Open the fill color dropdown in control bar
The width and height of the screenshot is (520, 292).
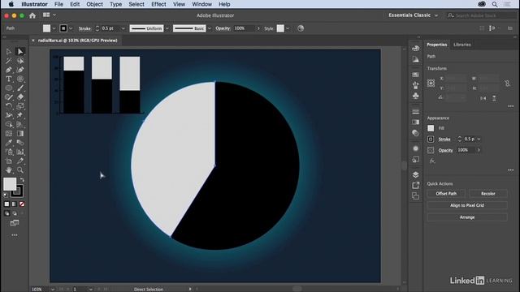point(54,28)
